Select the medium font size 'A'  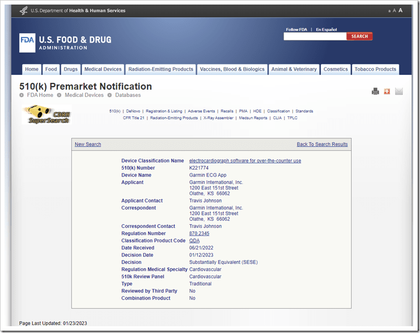[x=394, y=11]
